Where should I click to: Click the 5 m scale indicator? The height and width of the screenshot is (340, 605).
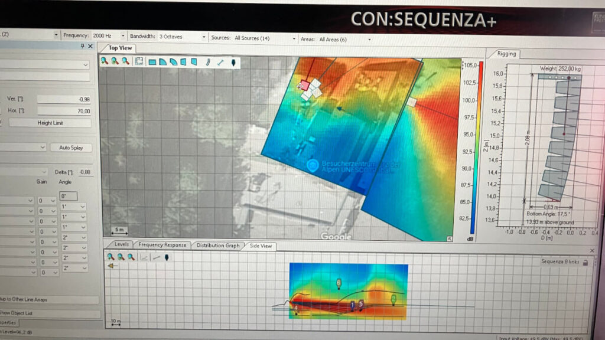pyautogui.click(x=119, y=231)
